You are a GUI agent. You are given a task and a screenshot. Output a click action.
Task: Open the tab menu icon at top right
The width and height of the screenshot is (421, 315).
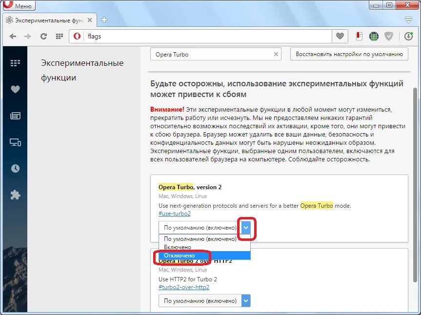click(408, 20)
